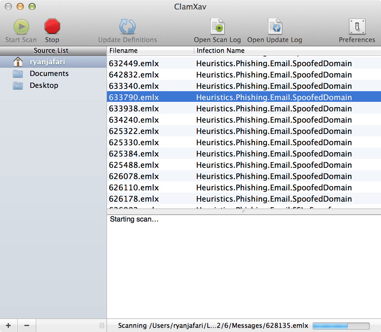Screen dimensions: 381x332
Task: Select file 626078.emlx
Action: pos(134,176)
